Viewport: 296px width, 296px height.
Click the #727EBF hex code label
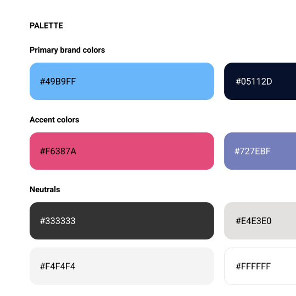(x=253, y=151)
